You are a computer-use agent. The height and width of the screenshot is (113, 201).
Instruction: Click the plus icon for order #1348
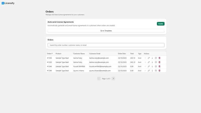(145, 71)
